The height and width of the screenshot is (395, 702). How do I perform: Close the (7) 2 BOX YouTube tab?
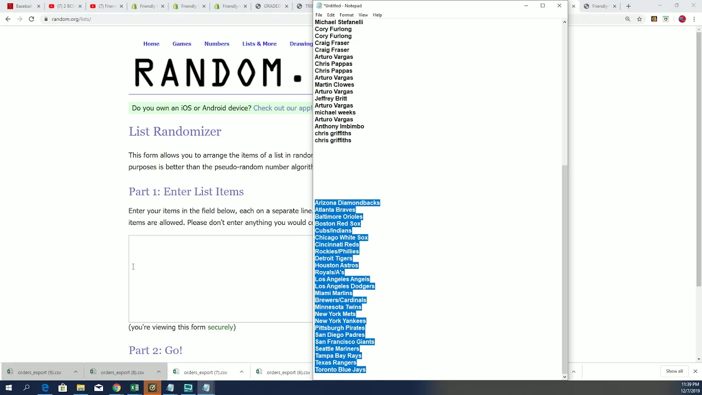[x=80, y=6]
